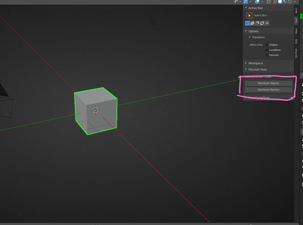
Task: Switch to the View sidebar tab
Action: pos(296,31)
